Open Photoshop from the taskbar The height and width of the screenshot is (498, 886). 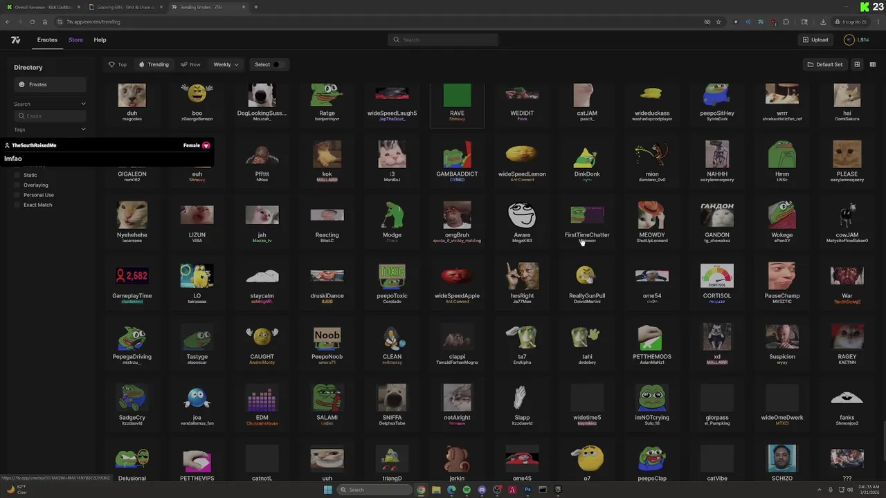point(527,490)
